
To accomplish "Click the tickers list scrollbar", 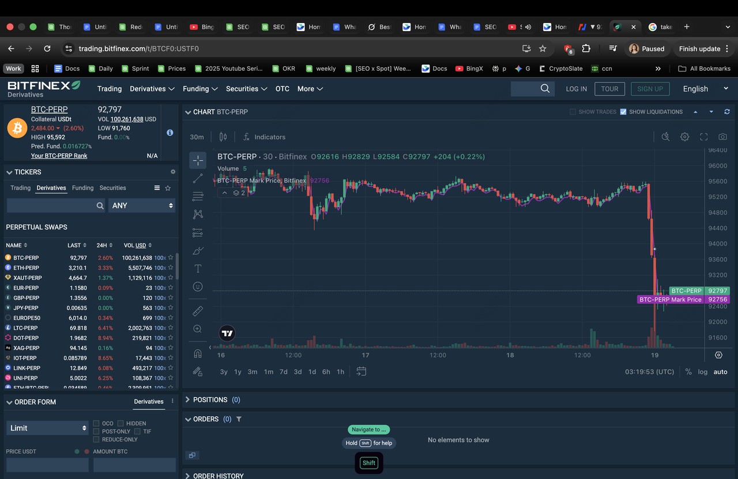I will [x=177, y=266].
